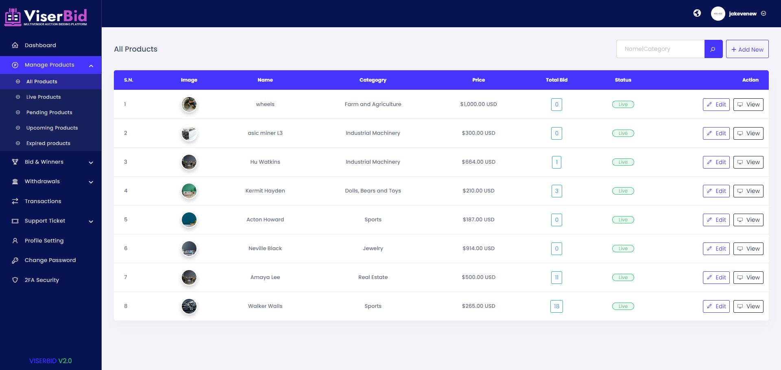Image resolution: width=781 pixels, height=370 pixels.
Task: Open 2FA Security settings
Action: [50, 280]
